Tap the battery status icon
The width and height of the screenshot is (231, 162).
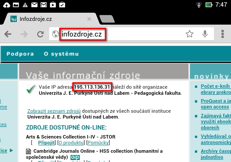point(209,5)
